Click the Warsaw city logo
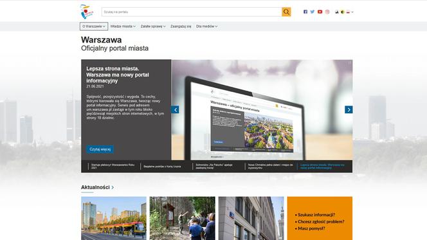The width and height of the screenshot is (427, 240). click(87, 12)
